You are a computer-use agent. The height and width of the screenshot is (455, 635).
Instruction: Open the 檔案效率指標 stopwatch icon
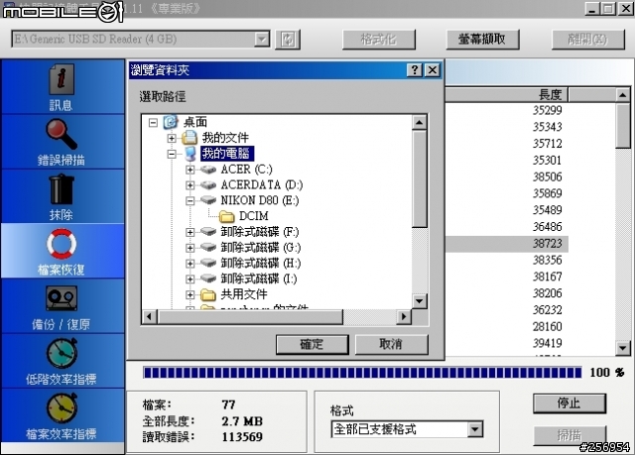[x=62, y=408]
